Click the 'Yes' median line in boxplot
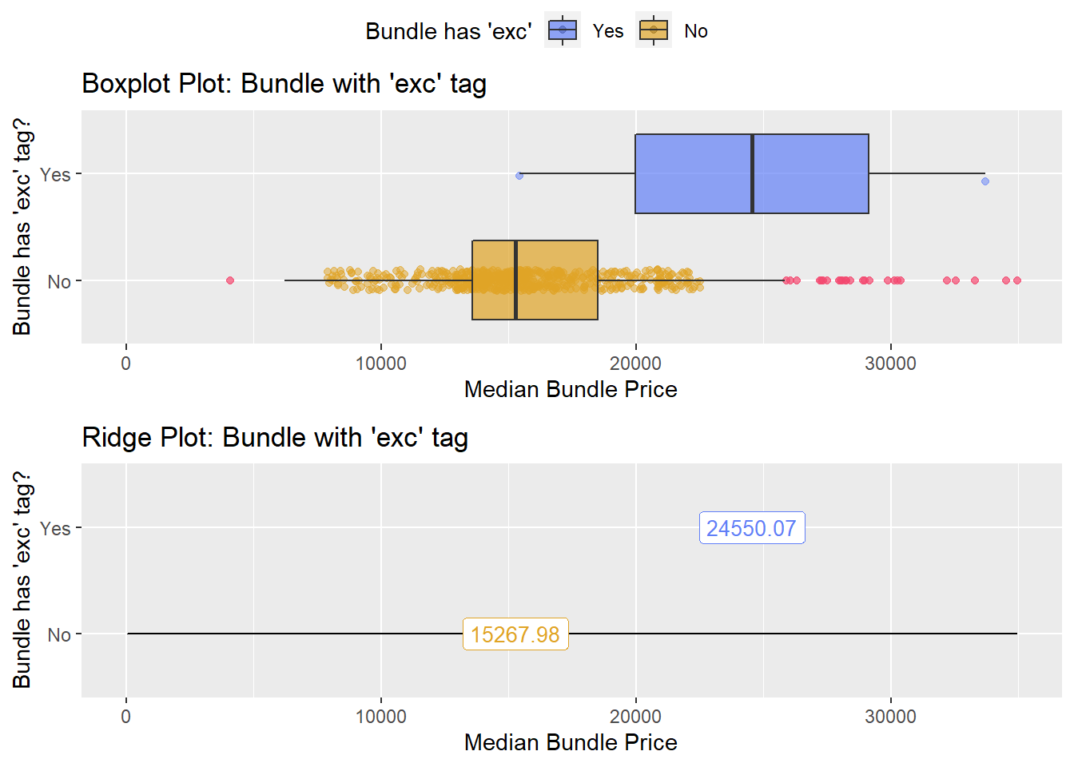The height and width of the screenshot is (767, 1074). [x=752, y=173]
